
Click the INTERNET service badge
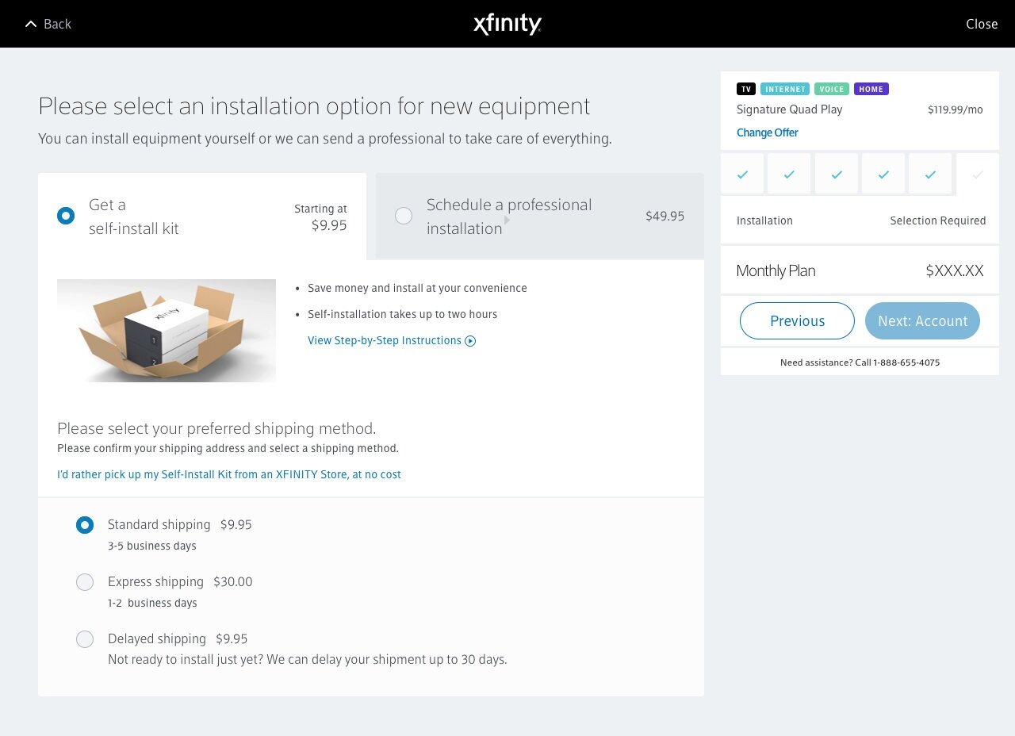785,89
